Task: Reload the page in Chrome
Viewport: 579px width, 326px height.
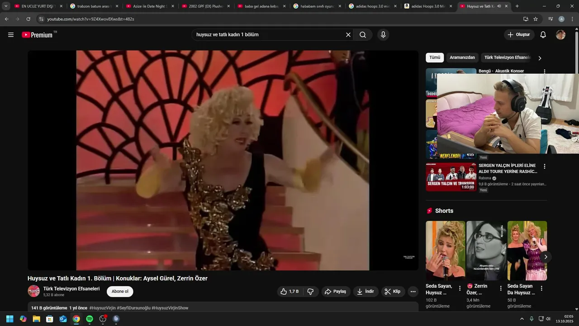Action: 28,19
